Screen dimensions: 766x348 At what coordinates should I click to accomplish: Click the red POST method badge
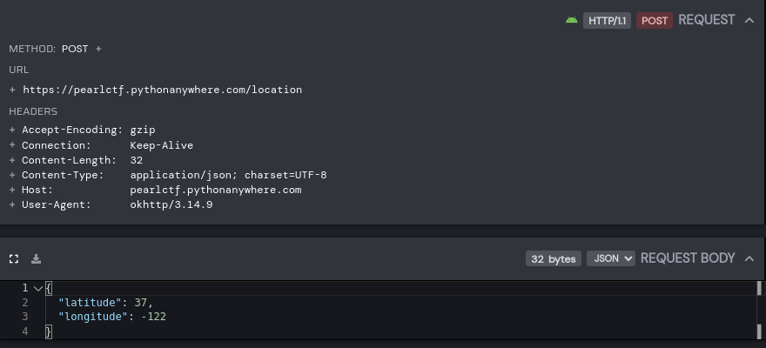655,20
